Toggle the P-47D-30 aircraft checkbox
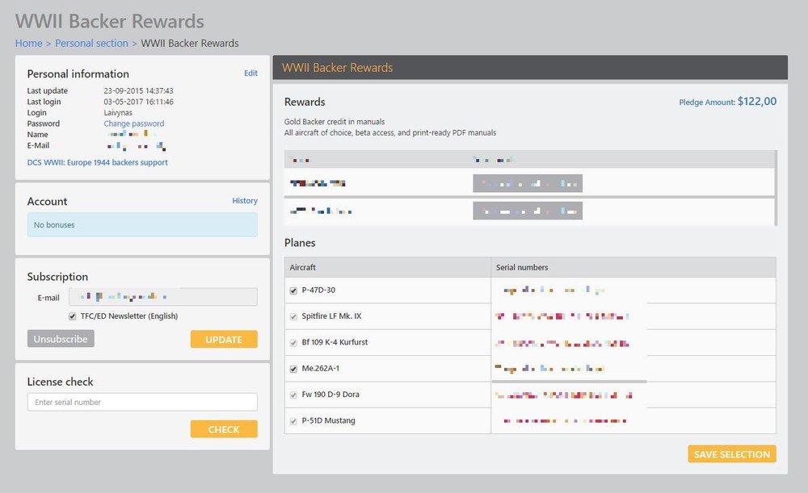 pyautogui.click(x=293, y=290)
